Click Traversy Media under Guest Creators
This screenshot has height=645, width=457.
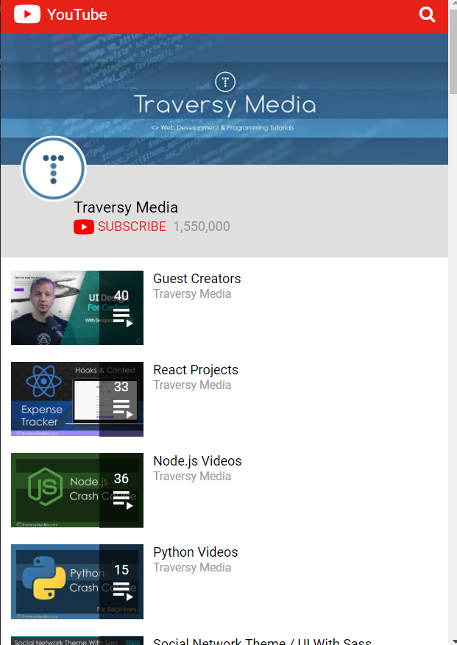[x=192, y=294]
